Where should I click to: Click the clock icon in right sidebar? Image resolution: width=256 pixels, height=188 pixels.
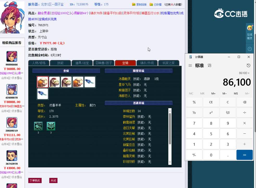(x=250, y=49)
